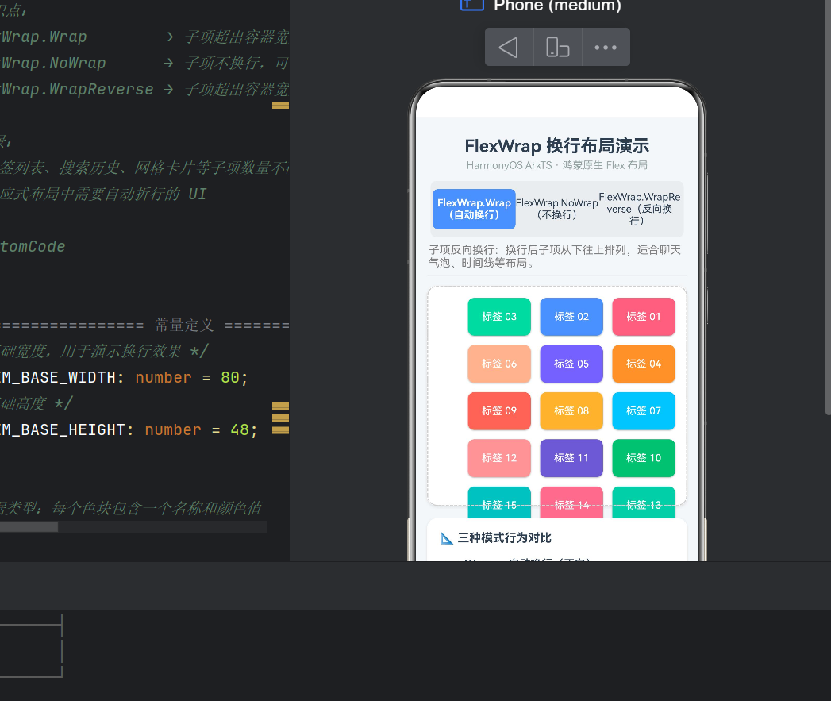This screenshot has width=831, height=701.
Task: Click the FlexWrap 换行布局演示 title
Action: pos(557,146)
